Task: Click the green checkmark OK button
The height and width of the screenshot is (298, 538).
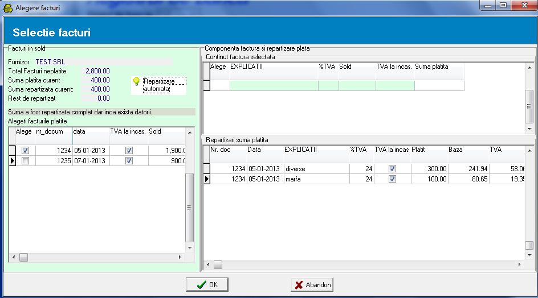Action: [206, 285]
